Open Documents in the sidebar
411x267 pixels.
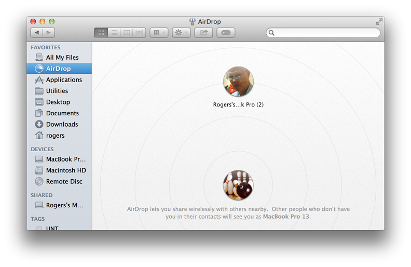pos(59,113)
